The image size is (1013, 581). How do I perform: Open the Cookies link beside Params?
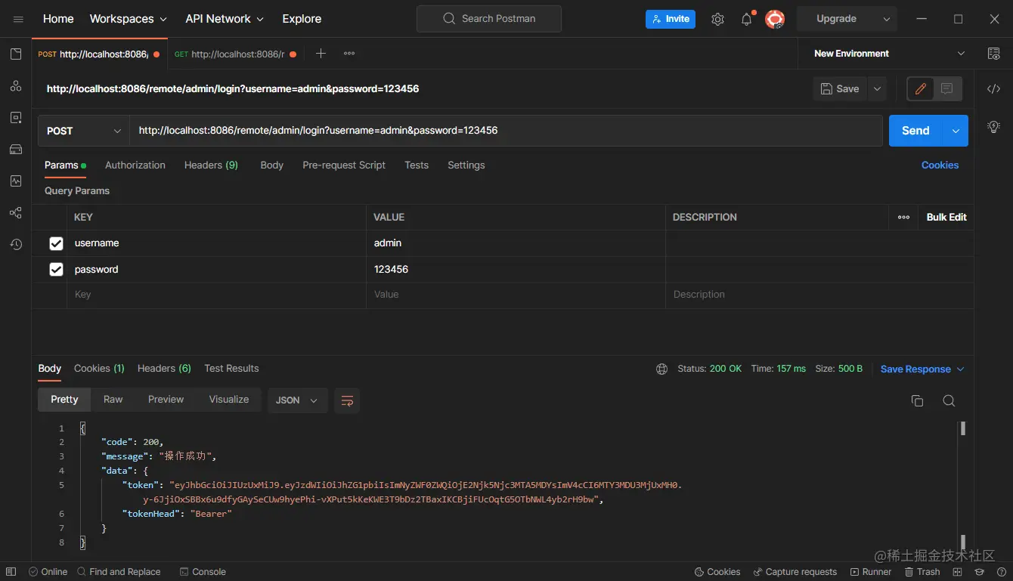940,165
